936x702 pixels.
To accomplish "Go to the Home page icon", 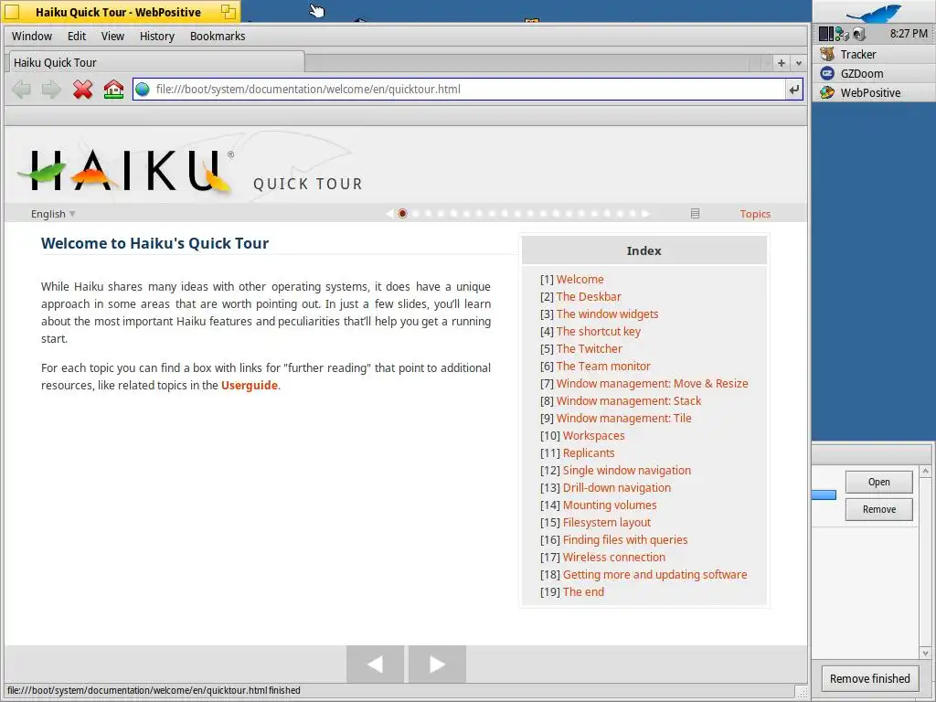I will [x=113, y=90].
